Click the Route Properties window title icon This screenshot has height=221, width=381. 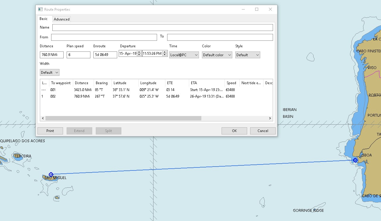point(40,9)
